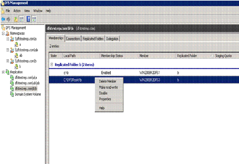Click the Help toolbar icon
This screenshot has height=164, width=239.
pos(28,19)
